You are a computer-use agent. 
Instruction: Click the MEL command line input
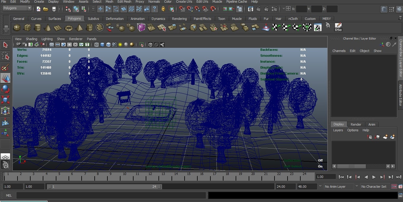click(111, 195)
